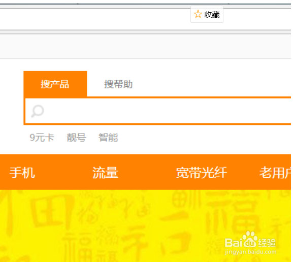Click the 靓号 suggested keyword

(77, 138)
